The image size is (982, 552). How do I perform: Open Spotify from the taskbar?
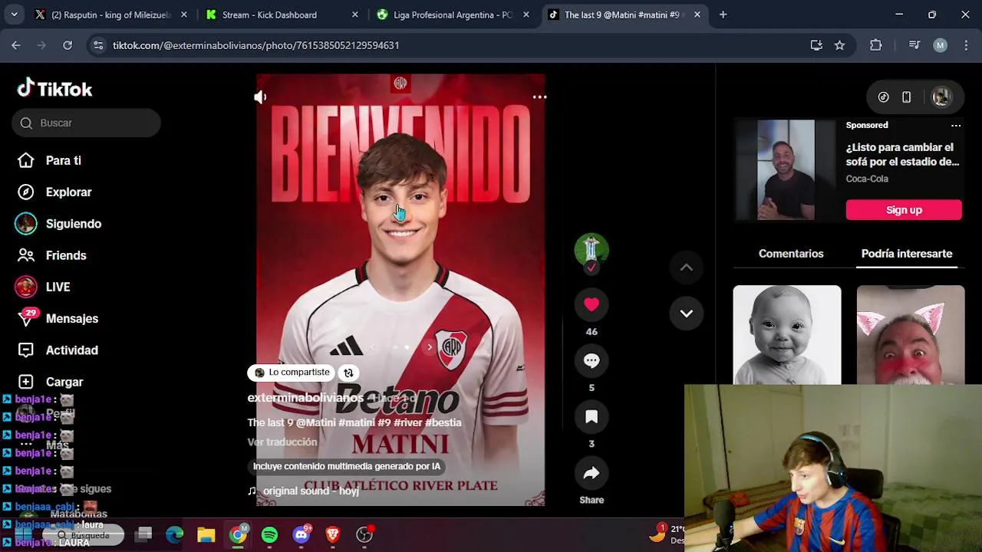click(x=269, y=534)
